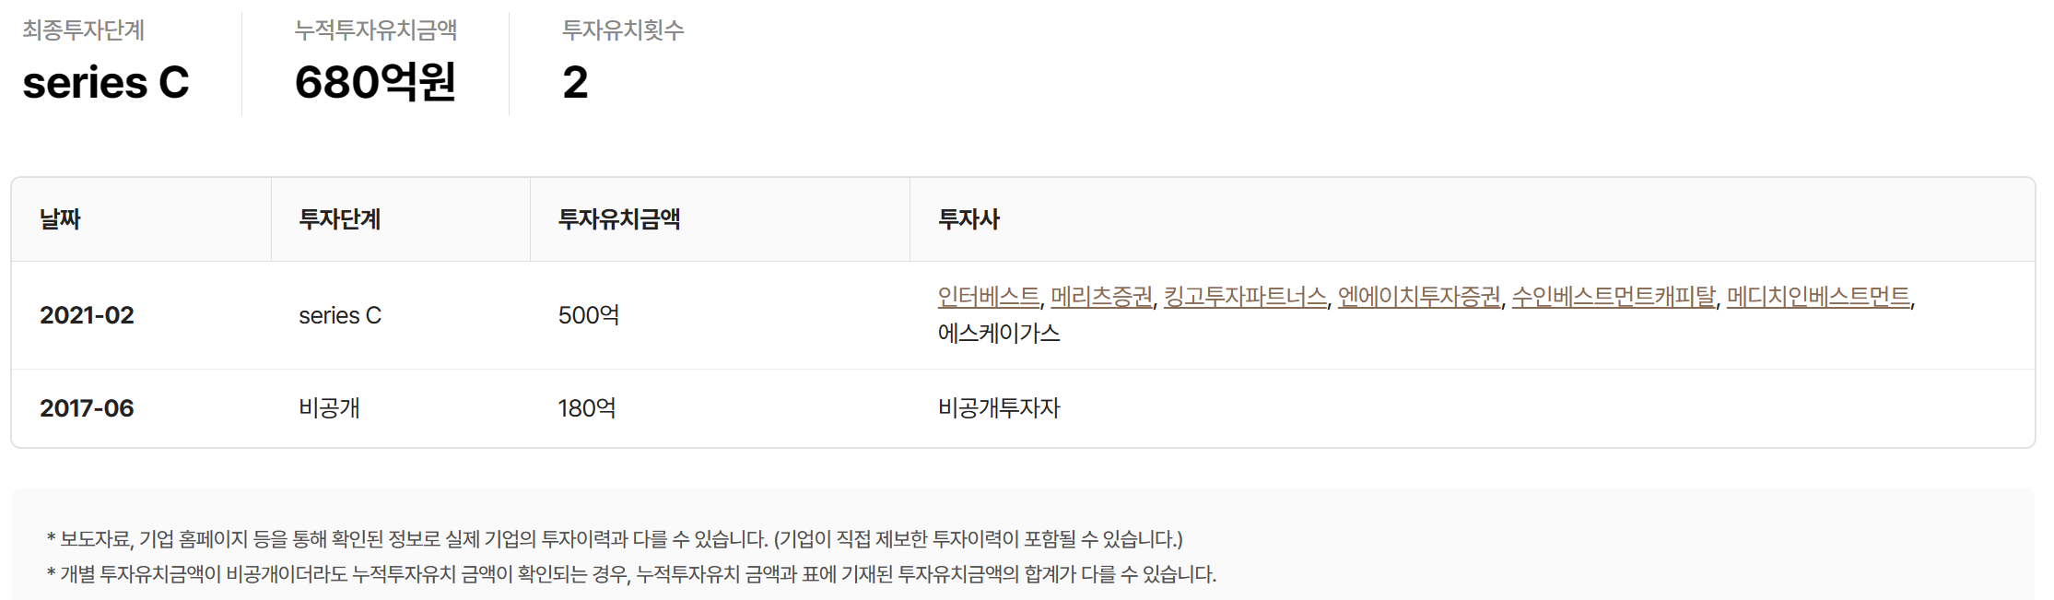Click the 투자단계 column header

coord(339,219)
